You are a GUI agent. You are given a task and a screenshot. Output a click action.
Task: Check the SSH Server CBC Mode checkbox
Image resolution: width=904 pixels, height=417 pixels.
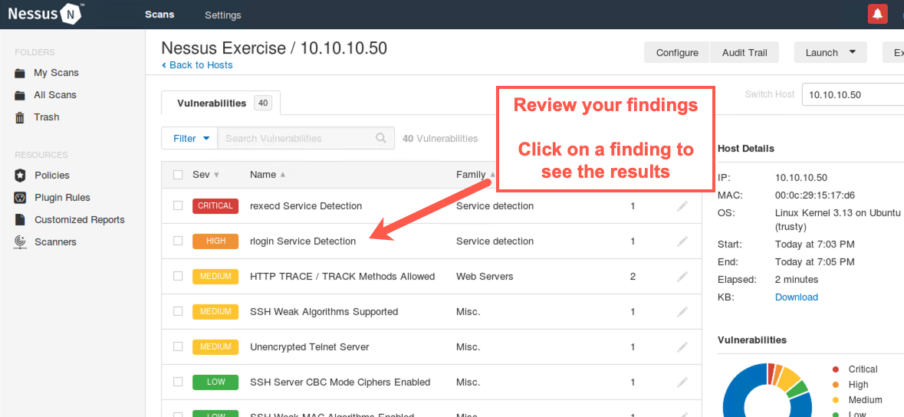click(x=178, y=382)
